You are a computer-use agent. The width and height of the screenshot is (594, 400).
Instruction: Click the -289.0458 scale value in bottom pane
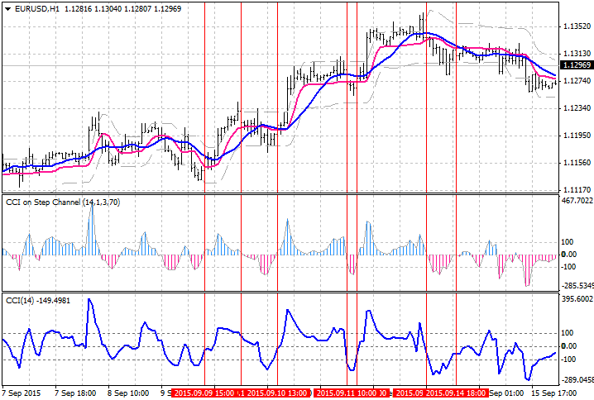[x=577, y=379]
